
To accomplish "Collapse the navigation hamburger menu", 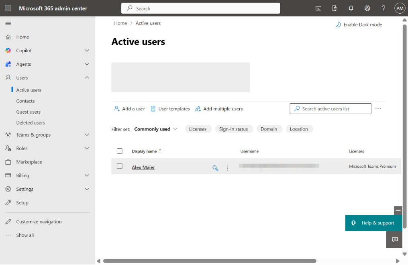I will [x=8, y=23].
